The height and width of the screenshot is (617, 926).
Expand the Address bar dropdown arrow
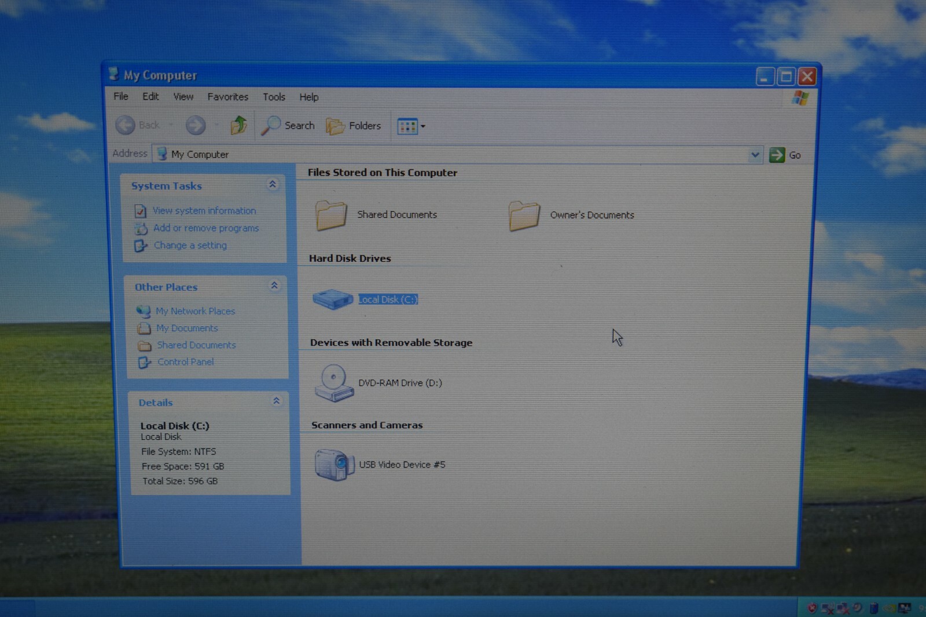pos(755,154)
